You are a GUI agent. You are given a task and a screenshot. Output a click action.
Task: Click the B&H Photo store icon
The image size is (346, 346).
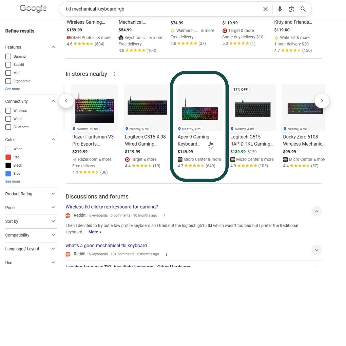coord(69,37)
